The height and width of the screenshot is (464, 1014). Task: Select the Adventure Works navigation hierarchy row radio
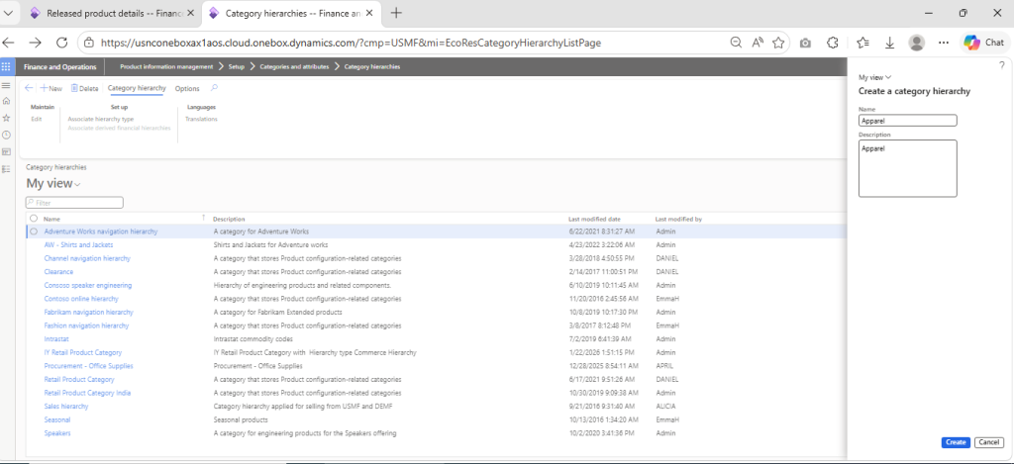34,232
